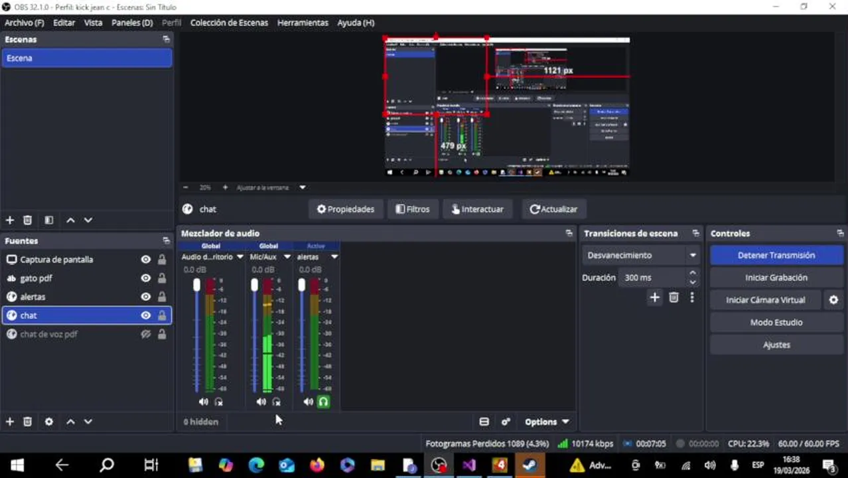Move scene down arrow in Escenas panel
This screenshot has width=848, height=478.
(x=88, y=220)
